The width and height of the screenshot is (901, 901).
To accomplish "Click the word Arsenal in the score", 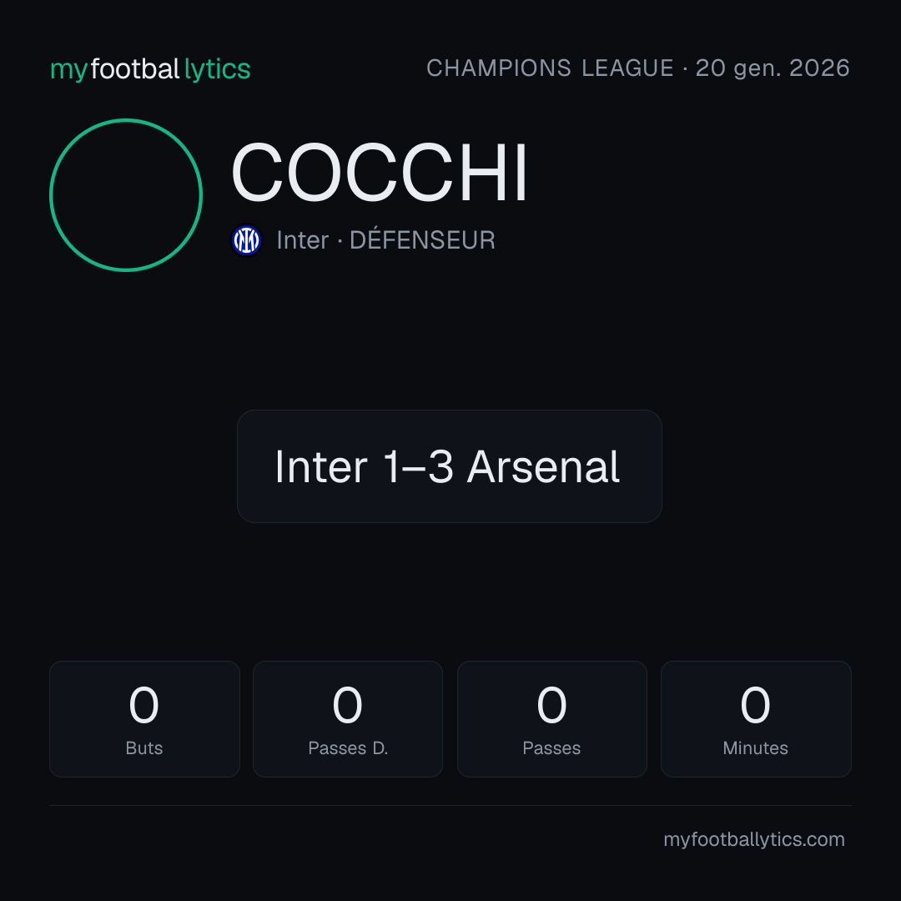I will tap(544, 466).
